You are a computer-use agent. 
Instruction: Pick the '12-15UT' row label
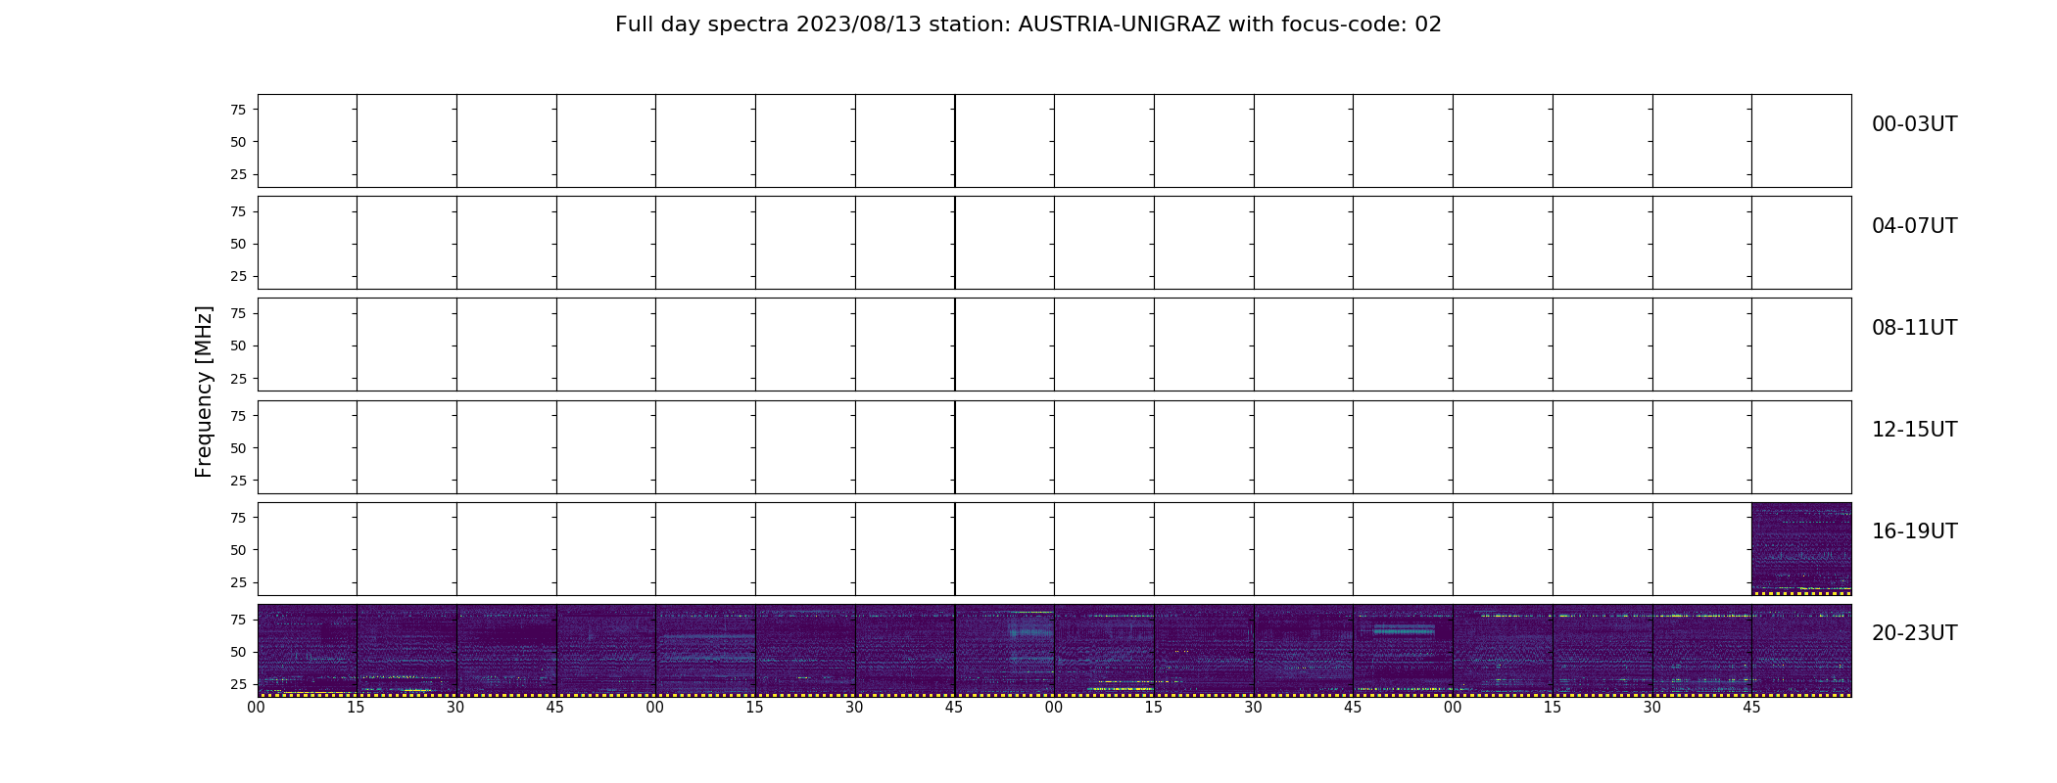tap(1914, 430)
